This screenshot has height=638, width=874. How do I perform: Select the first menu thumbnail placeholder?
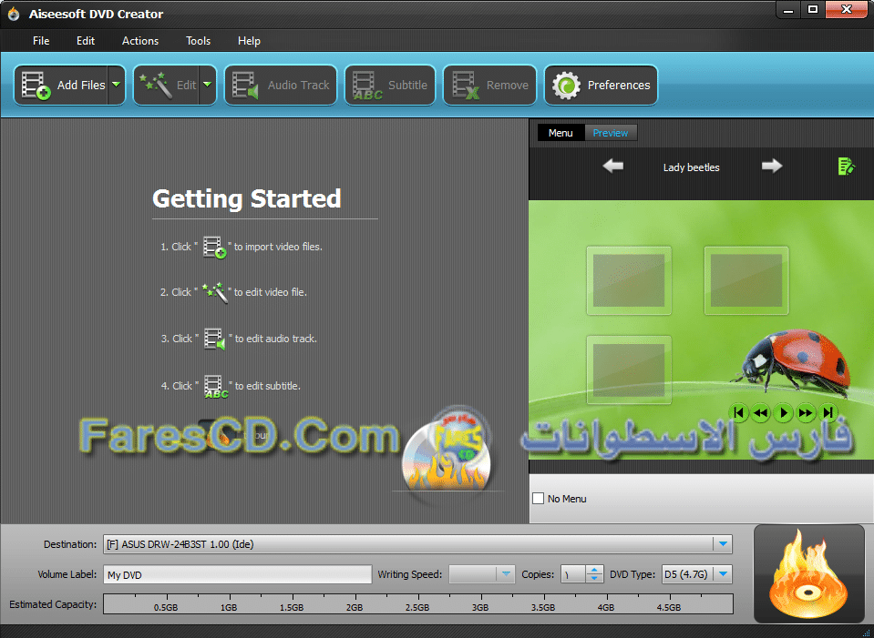(x=628, y=280)
